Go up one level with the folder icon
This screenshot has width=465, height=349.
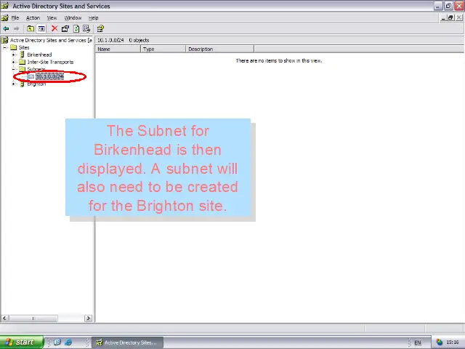click(31, 29)
